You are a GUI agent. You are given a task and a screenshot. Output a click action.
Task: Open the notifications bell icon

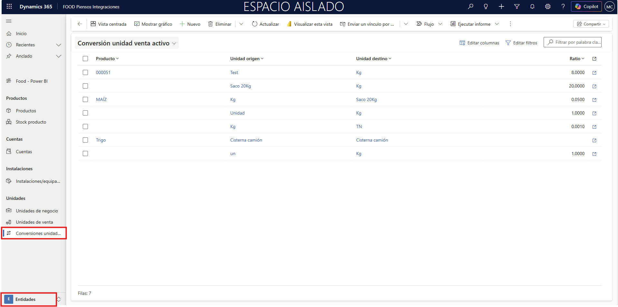532,6
